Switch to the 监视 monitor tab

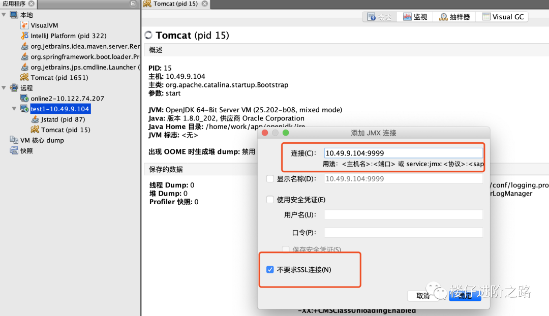click(x=415, y=17)
